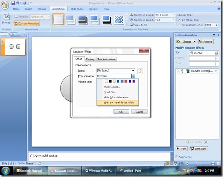
Task: Click the Remove animation button
Action: [206, 42]
